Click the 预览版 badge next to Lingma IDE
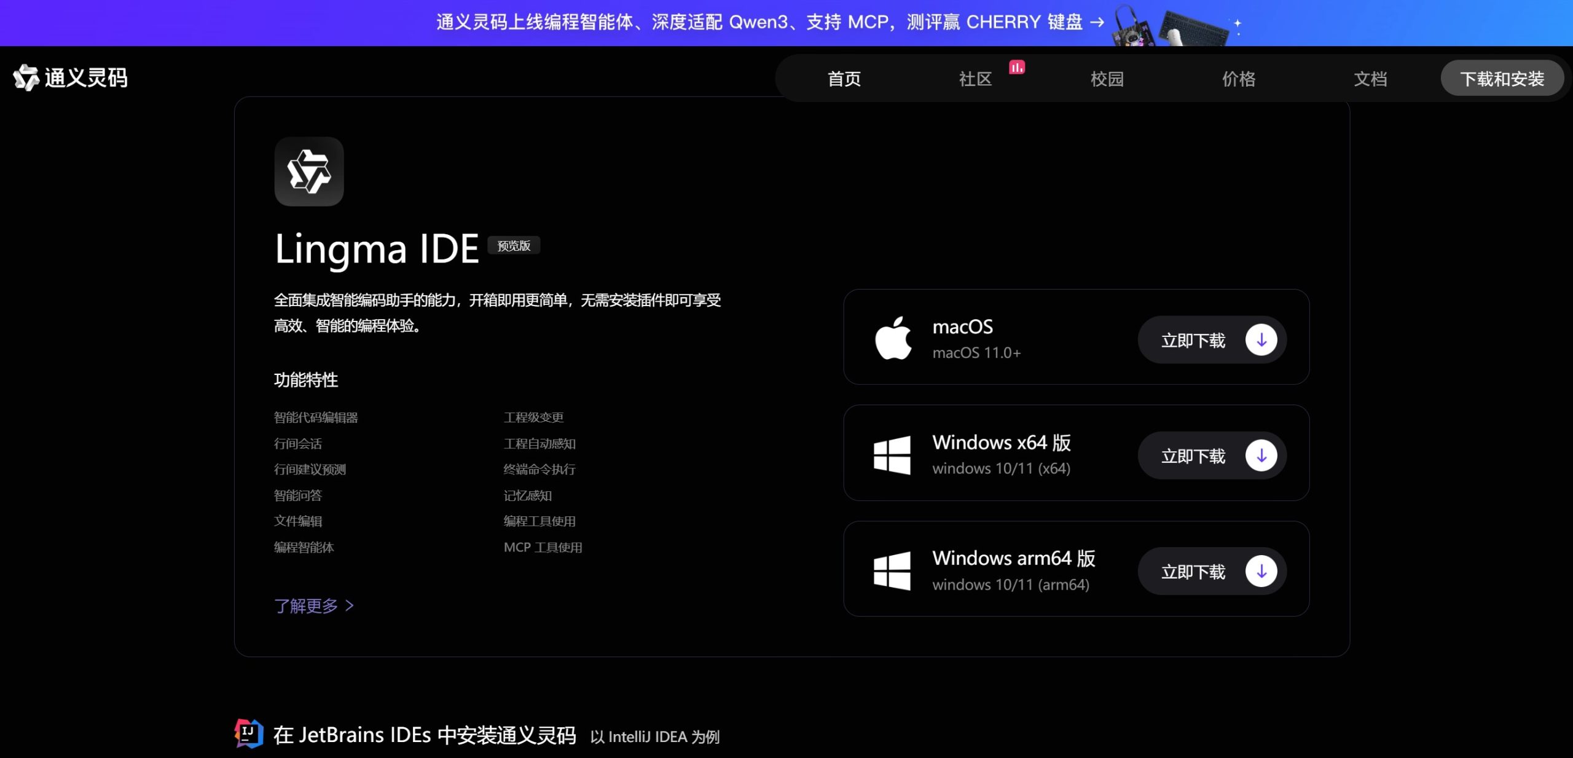Image resolution: width=1573 pixels, height=758 pixels. click(x=514, y=245)
